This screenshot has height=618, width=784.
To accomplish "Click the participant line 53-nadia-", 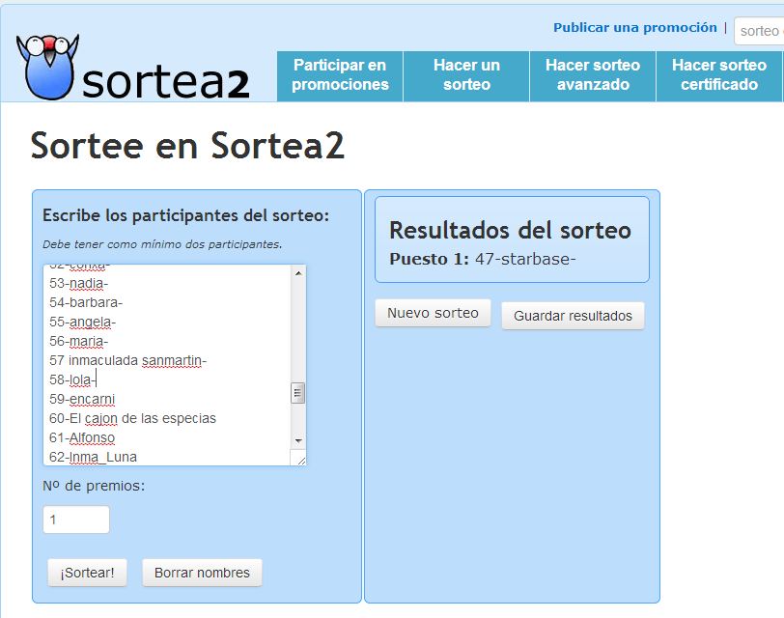I will point(79,284).
